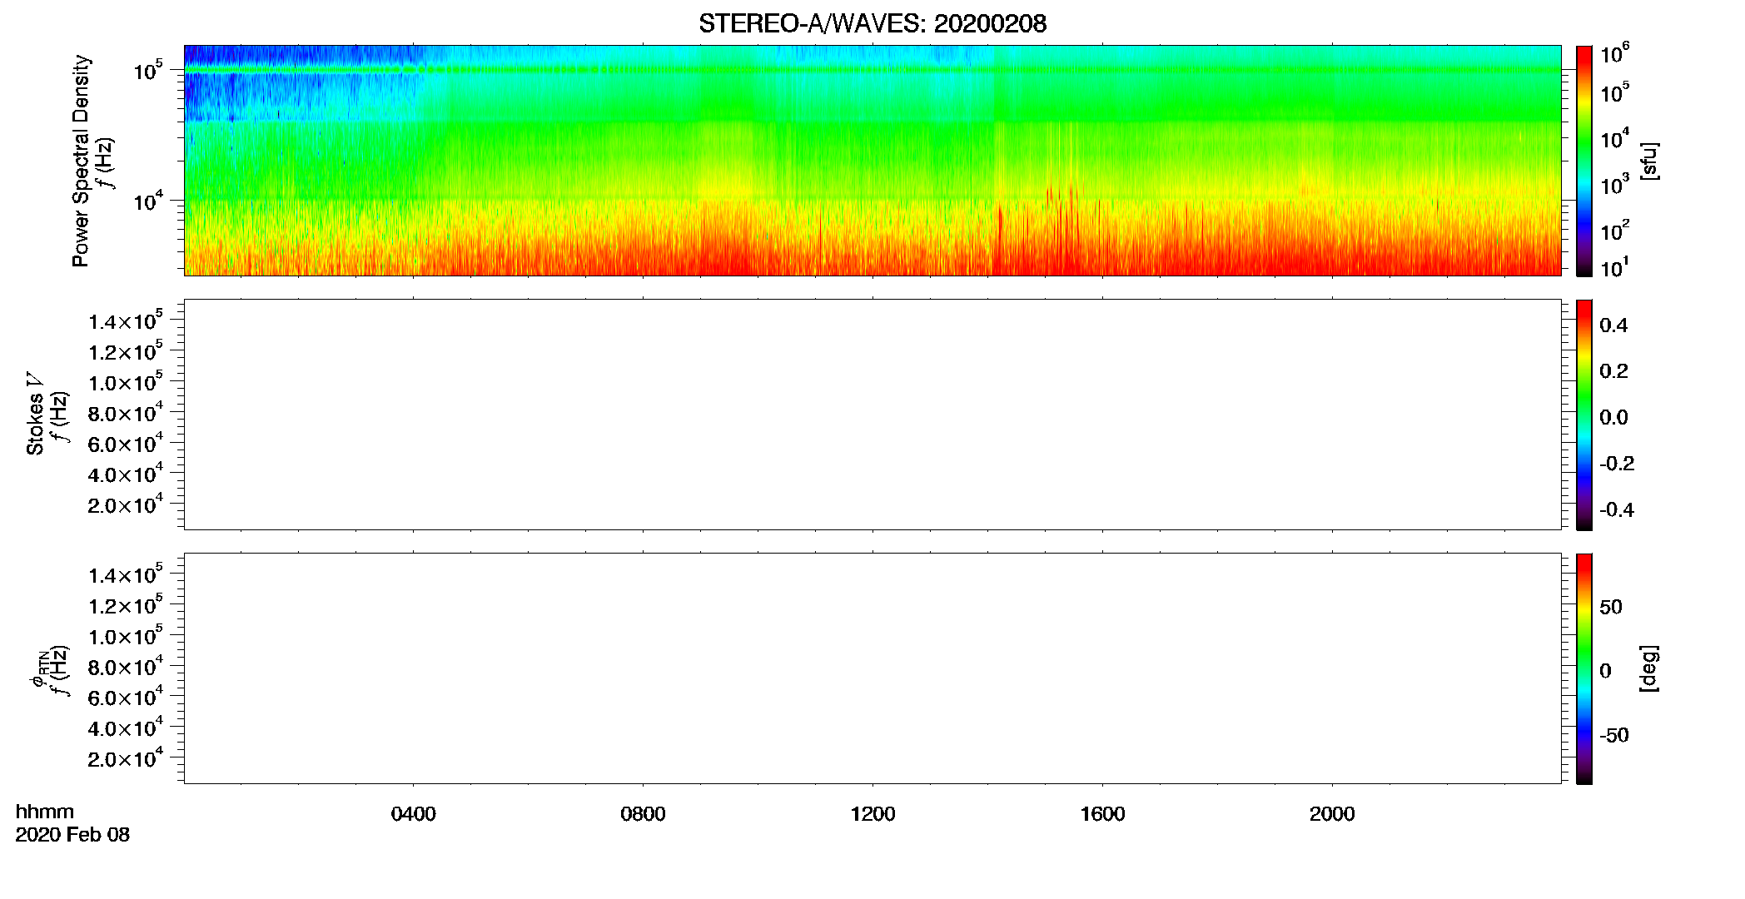The width and height of the screenshot is (1745, 899).
Task: Click the Stokes V color bar
Action: tap(1584, 415)
